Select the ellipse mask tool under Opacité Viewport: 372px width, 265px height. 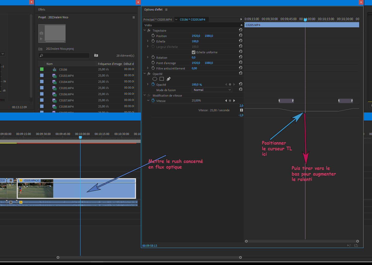click(155, 79)
